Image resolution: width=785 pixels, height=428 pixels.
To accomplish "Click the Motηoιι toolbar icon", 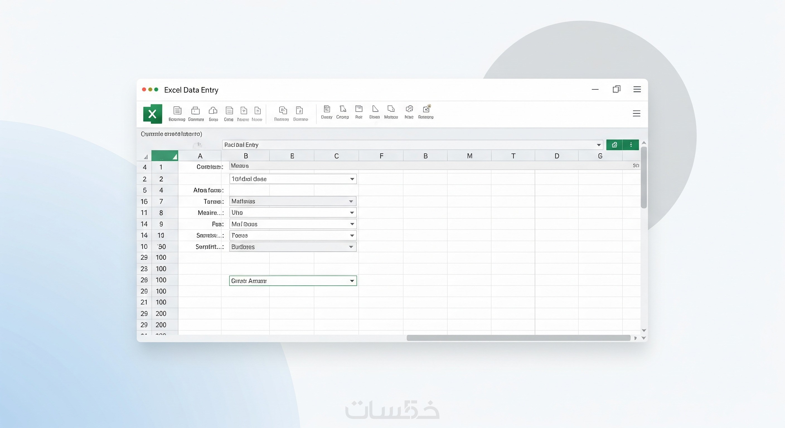I will point(391,109).
